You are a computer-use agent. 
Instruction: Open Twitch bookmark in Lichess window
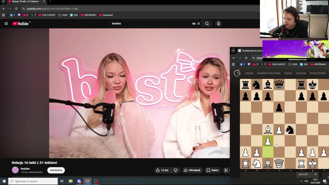tap(249, 64)
